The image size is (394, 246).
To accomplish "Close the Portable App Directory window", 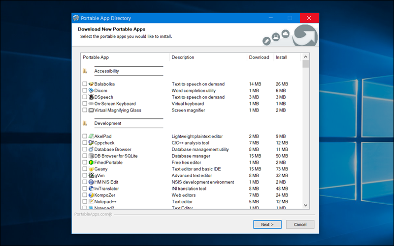I will click(x=309, y=18).
